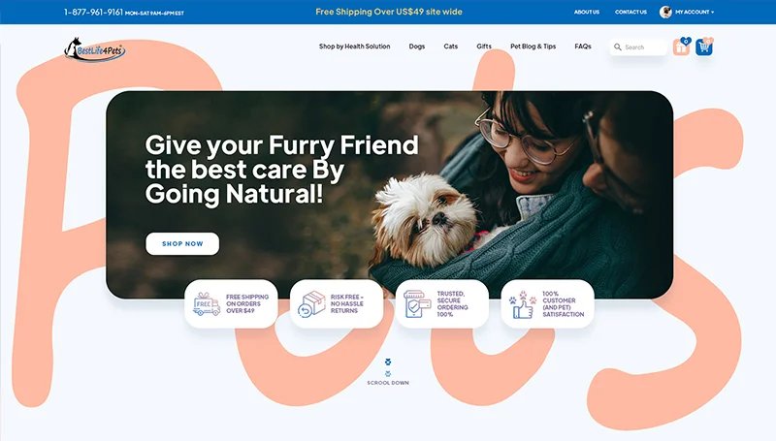776x441 pixels.
Task: Click the Search input field
Action: point(639,47)
